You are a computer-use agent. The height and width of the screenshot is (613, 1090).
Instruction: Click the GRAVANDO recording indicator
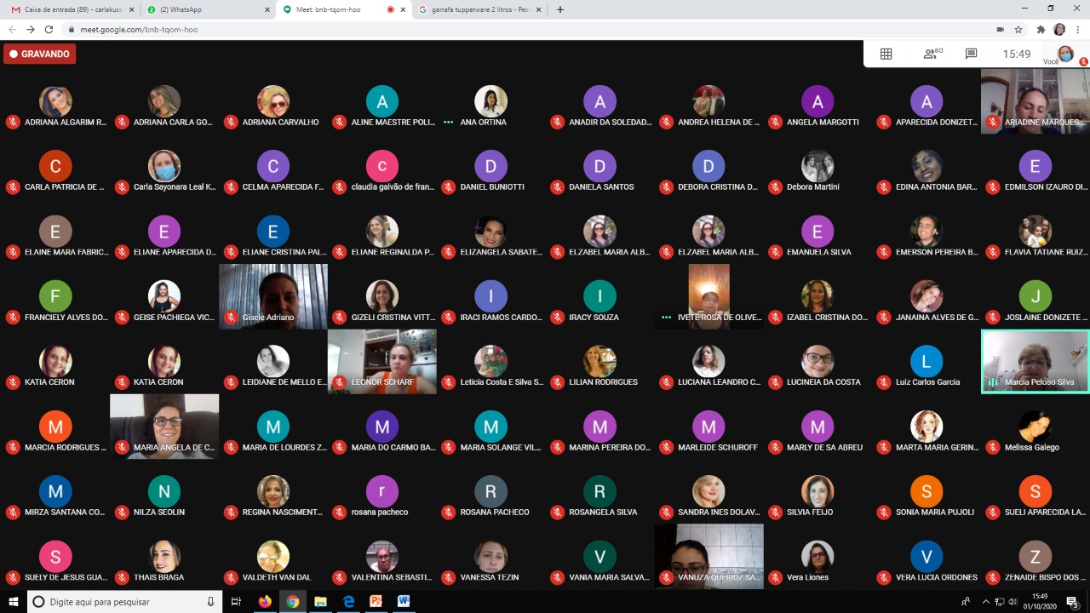point(39,54)
